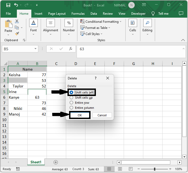Click the Save icon in title bar

(8, 5)
